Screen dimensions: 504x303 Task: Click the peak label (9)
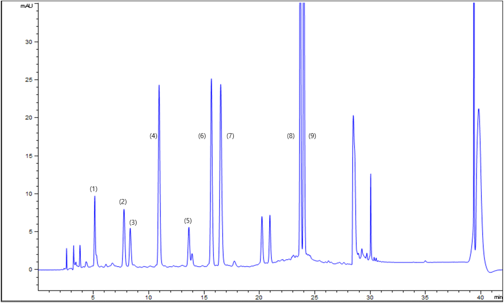tap(312, 136)
